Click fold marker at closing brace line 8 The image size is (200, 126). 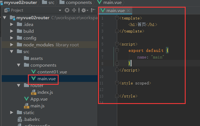click(117, 64)
